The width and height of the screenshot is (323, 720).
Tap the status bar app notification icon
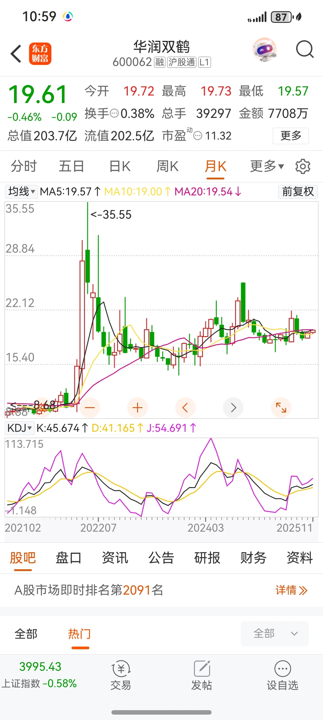[x=68, y=16]
